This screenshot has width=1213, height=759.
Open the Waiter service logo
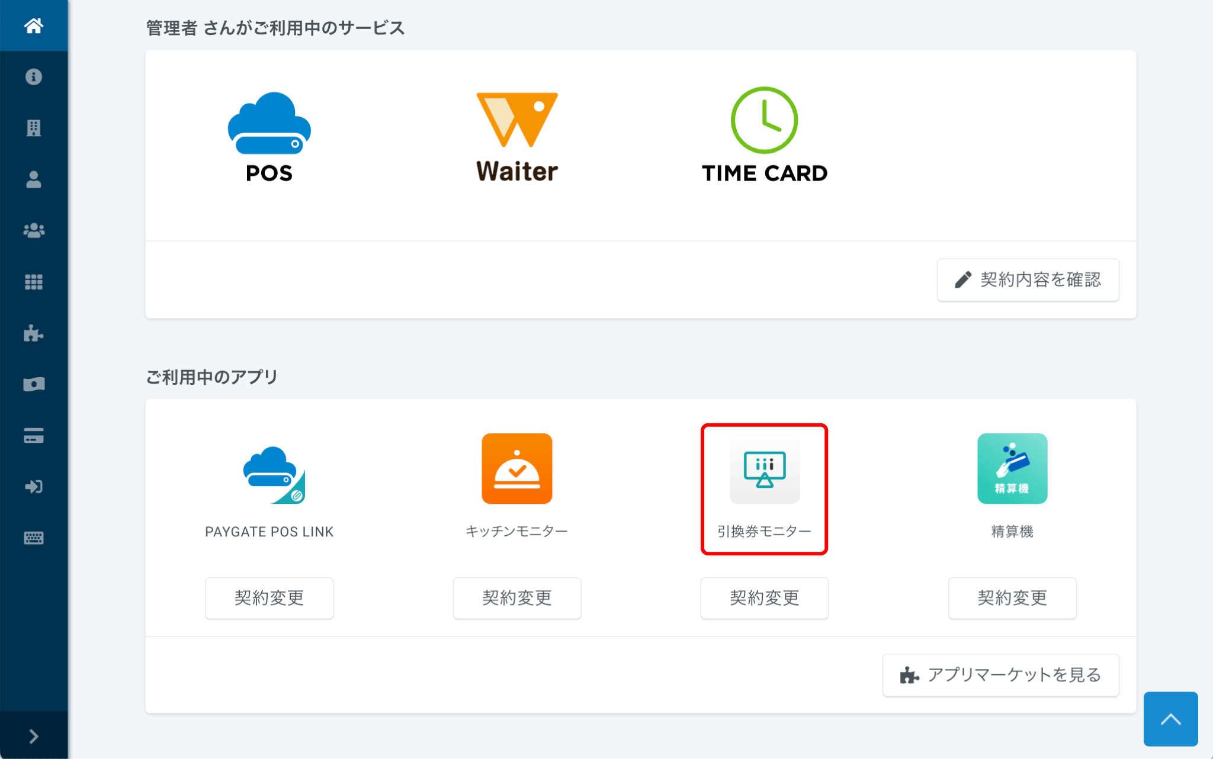point(517,137)
